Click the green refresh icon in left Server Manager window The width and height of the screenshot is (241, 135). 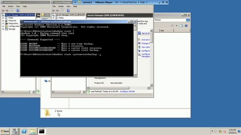click(38, 91)
